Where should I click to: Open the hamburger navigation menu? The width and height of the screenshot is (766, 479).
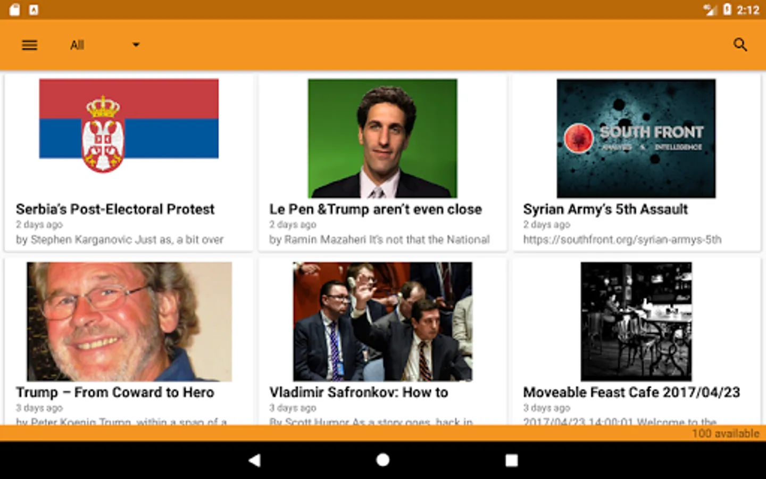pos(30,45)
